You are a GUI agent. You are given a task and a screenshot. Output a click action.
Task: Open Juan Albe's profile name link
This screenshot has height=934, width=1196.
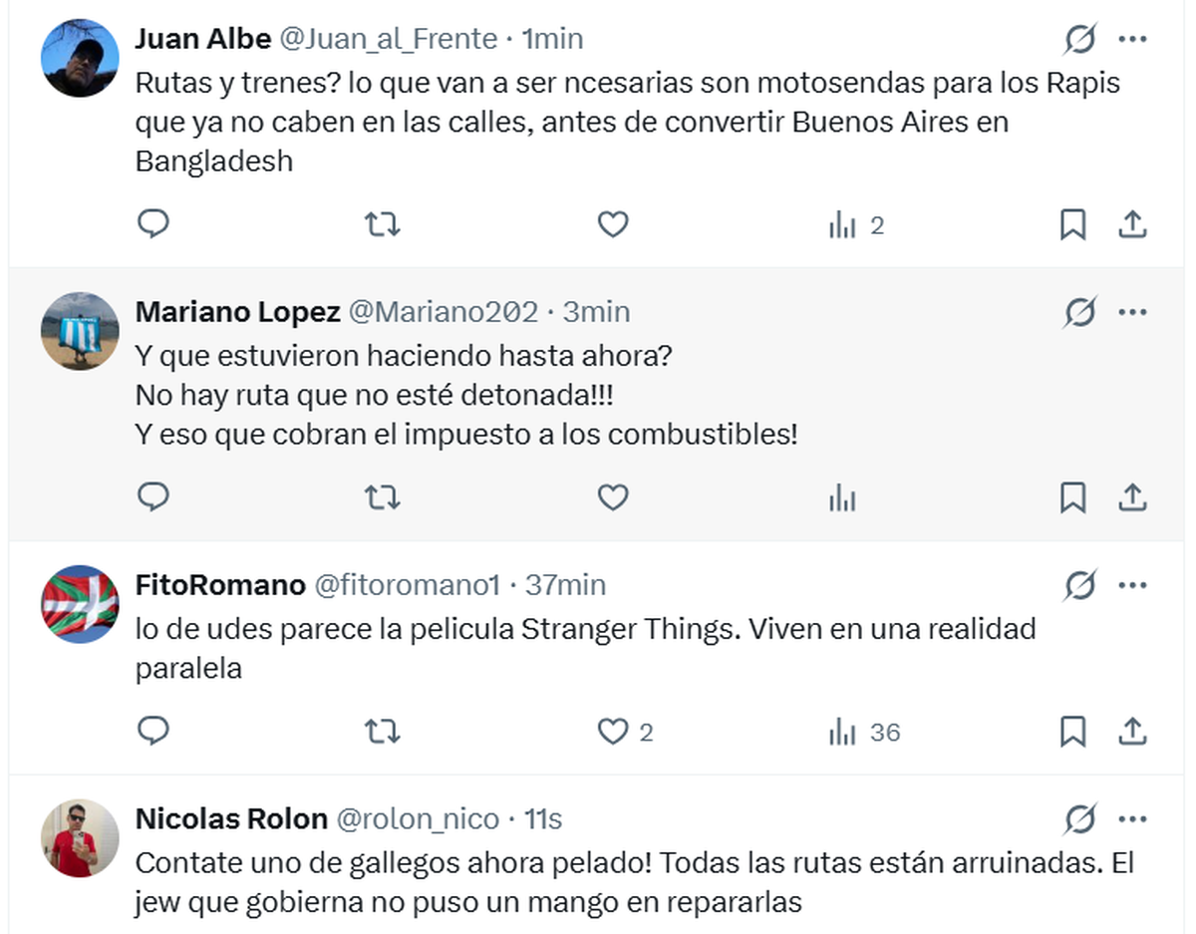(x=203, y=39)
